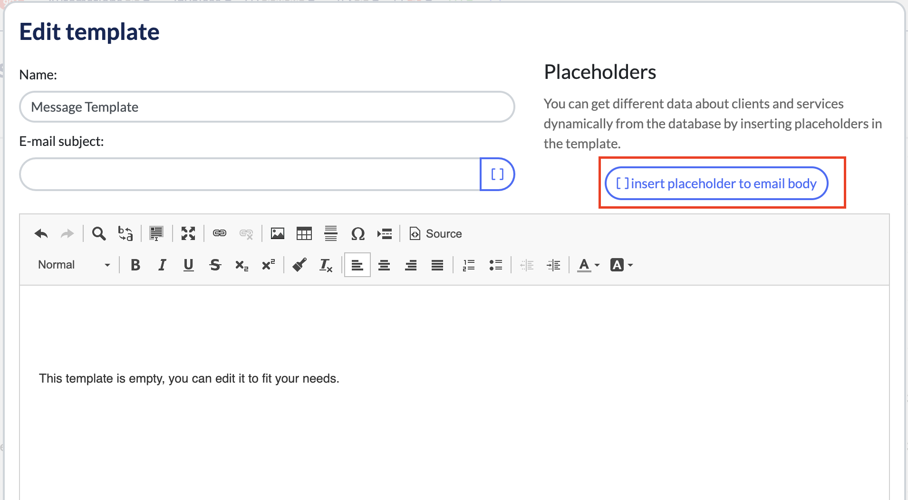Enable strikethrough formatting
908x500 pixels.
[215, 265]
